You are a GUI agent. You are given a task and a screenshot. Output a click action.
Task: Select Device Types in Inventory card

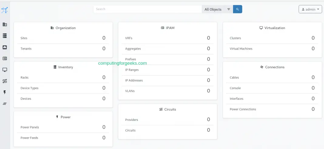pyautogui.click(x=29, y=88)
